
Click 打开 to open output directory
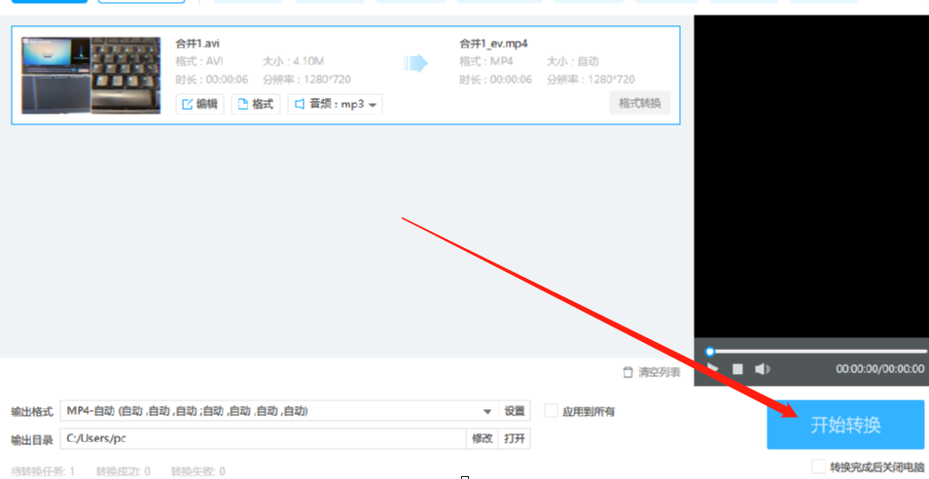[x=515, y=439]
